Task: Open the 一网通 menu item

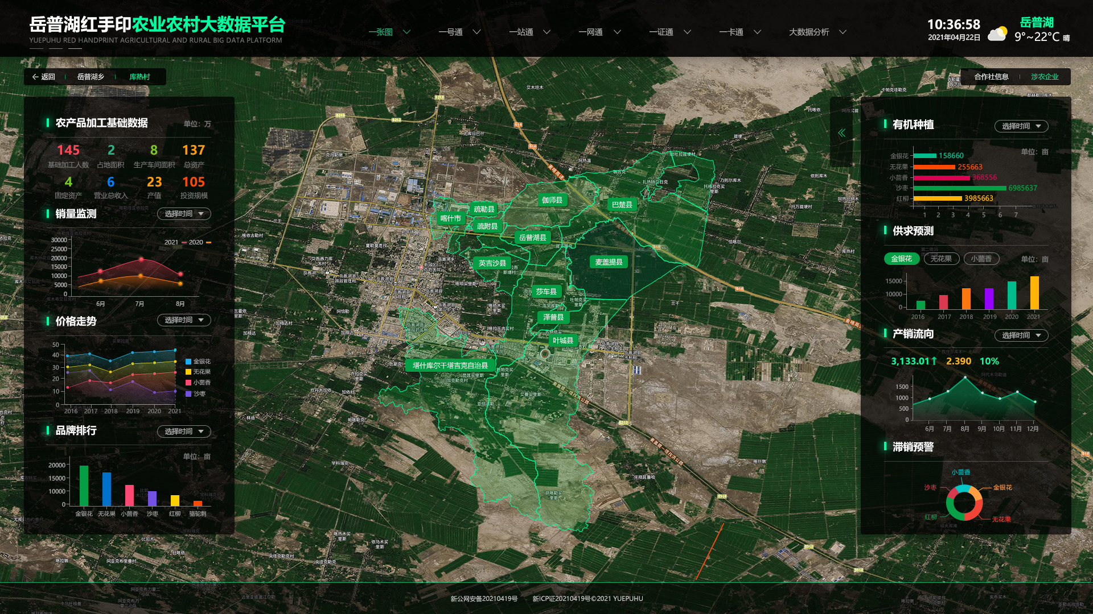Action: [590, 32]
